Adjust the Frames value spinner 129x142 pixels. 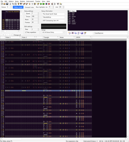(38, 22)
